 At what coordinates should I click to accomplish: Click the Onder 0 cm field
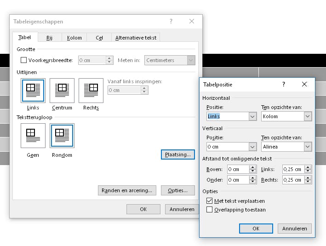pos(238,180)
